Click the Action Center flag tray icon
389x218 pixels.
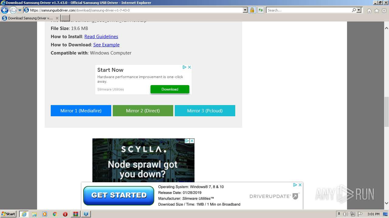pyautogui.click(x=360, y=214)
